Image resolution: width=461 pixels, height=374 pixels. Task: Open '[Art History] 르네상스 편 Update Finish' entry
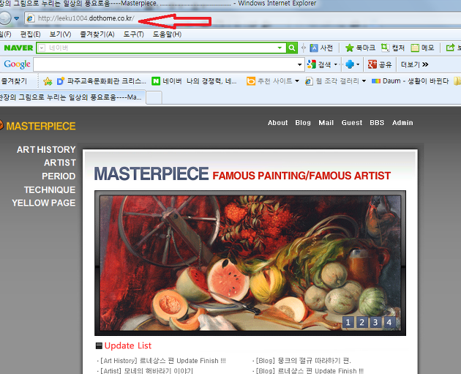[163, 361]
